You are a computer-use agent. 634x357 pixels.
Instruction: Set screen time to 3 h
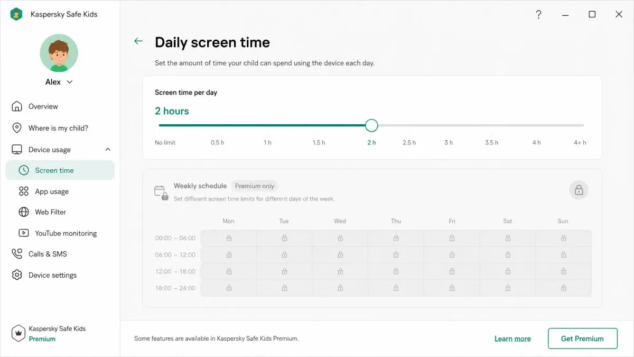[x=449, y=143]
